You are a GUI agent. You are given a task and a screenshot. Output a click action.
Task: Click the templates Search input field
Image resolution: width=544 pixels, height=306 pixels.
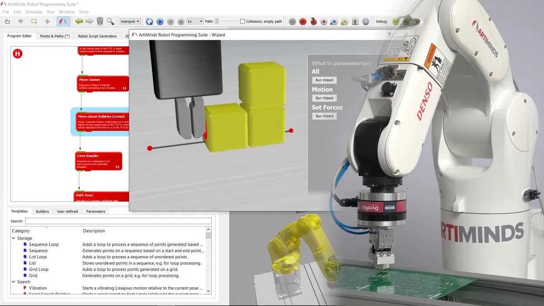[118, 221]
